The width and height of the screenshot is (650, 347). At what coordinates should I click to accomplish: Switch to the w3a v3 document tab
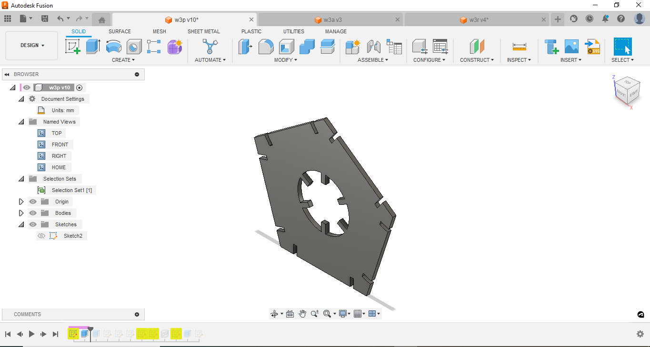point(330,20)
